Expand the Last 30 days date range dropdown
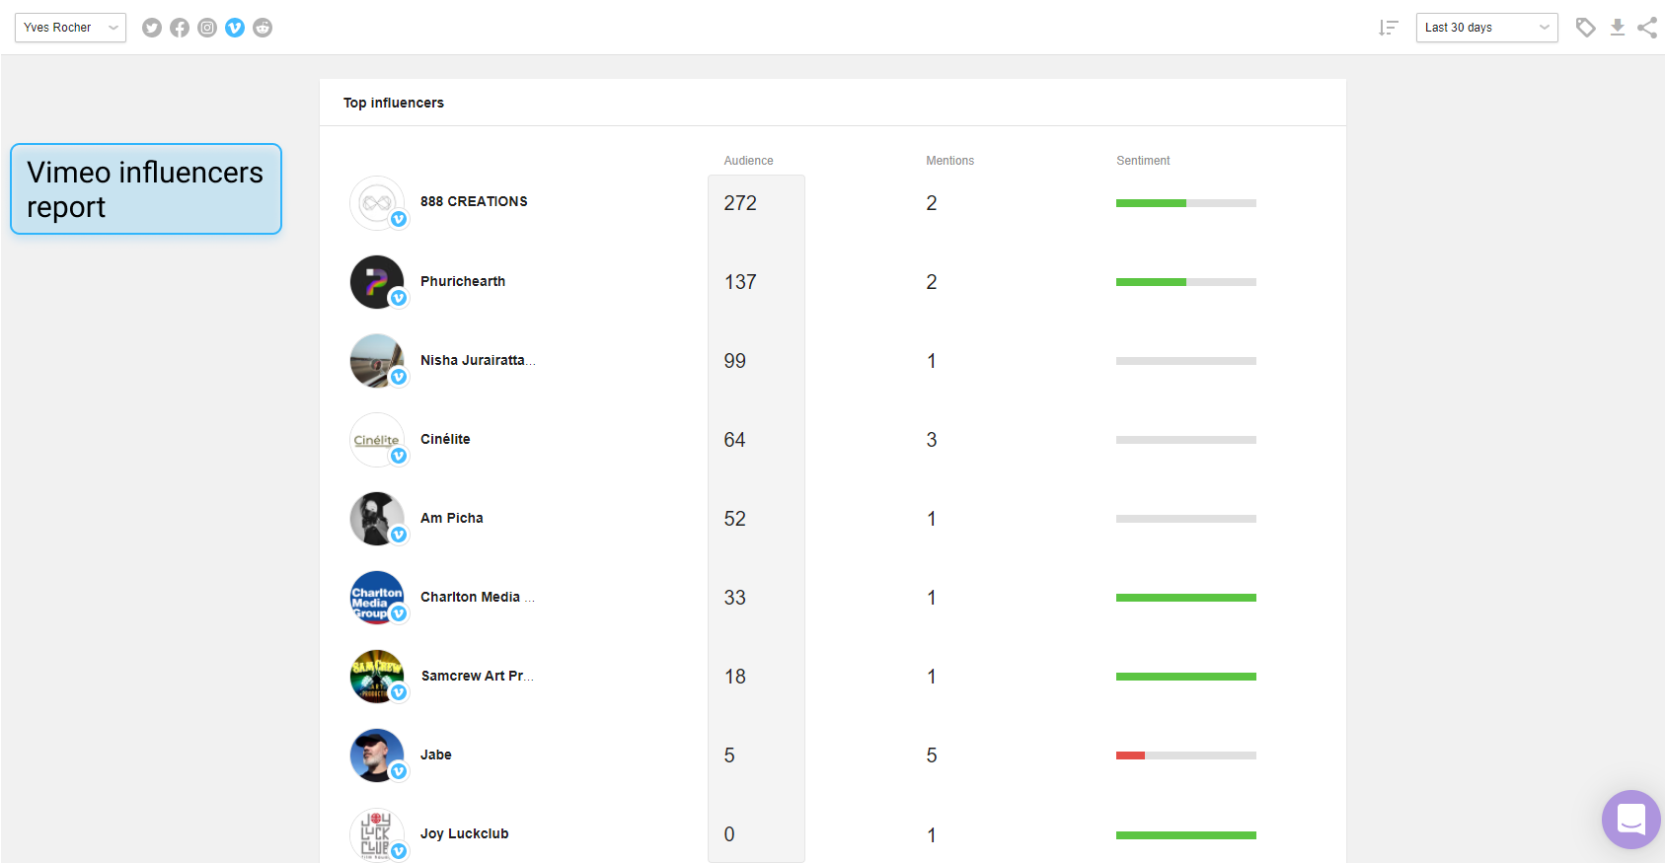The image size is (1665, 863). click(x=1486, y=28)
